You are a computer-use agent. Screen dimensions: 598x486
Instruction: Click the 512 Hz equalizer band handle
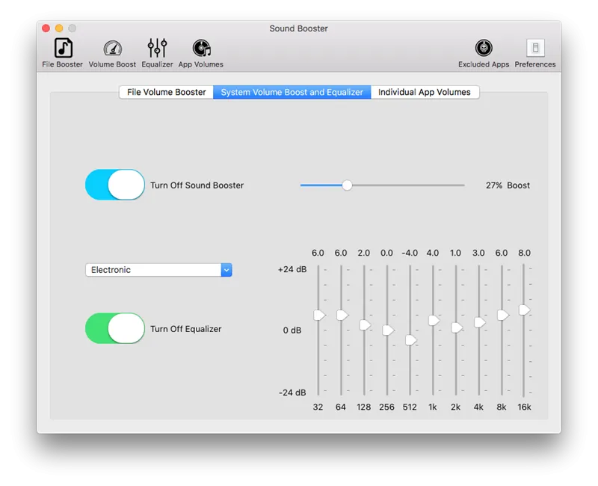click(410, 340)
